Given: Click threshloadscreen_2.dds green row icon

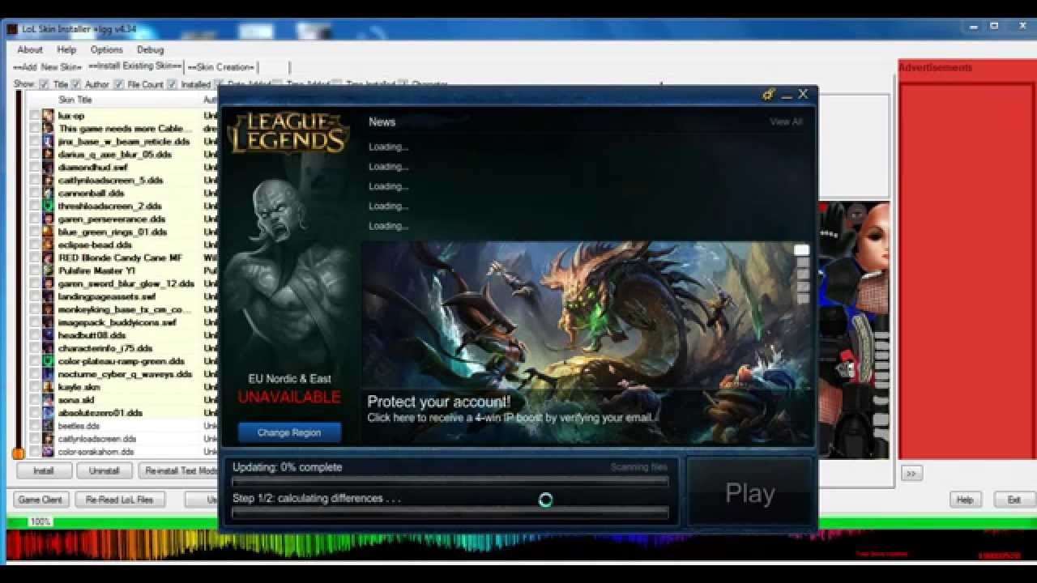Looking at the screenshot, I should coord(48,206).
